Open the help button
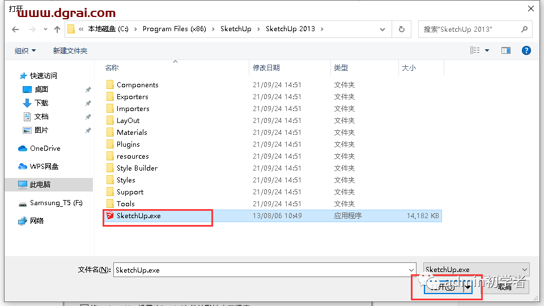Image resolution: width=544 pixels, height=306 pixels. (x=526, y=50)
